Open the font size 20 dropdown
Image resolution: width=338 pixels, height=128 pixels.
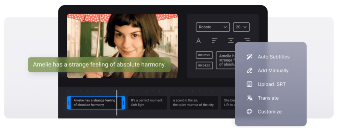tap(241, 27)
